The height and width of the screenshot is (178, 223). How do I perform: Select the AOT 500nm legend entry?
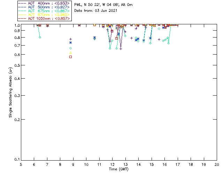[44, 7]
